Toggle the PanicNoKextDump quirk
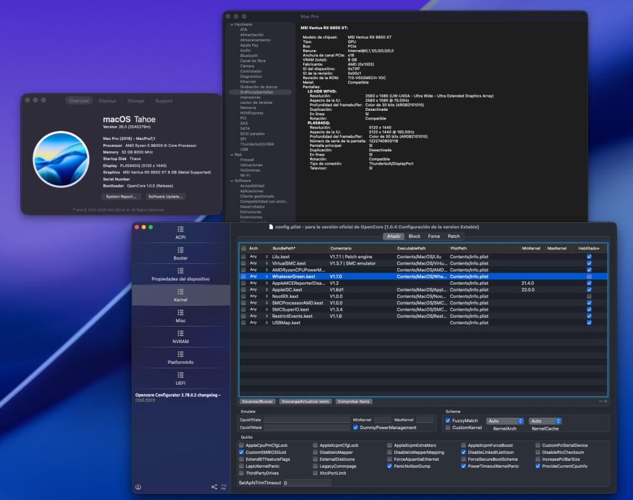The image size is (633, 500). pos(389,466)
